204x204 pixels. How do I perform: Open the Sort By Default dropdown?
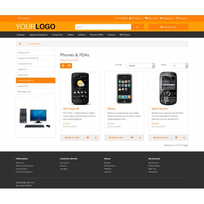tap(141, 66)
